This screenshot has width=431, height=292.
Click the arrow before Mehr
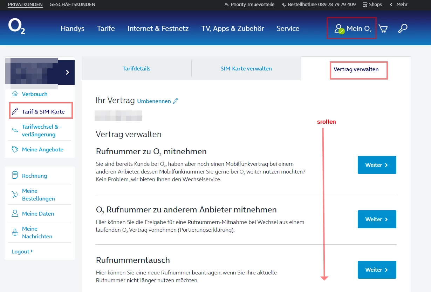click(x=391, y=5)
